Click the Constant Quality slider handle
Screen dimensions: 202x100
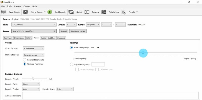click(143, 52)
